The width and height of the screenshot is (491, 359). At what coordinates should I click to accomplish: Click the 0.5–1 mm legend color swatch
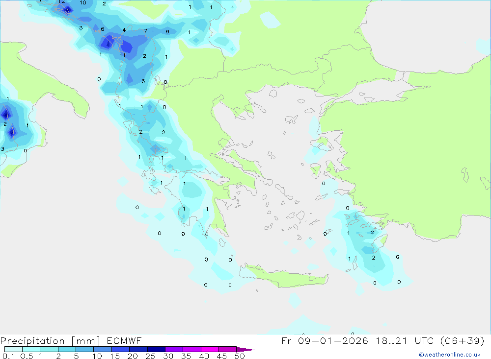click(31, 349)
